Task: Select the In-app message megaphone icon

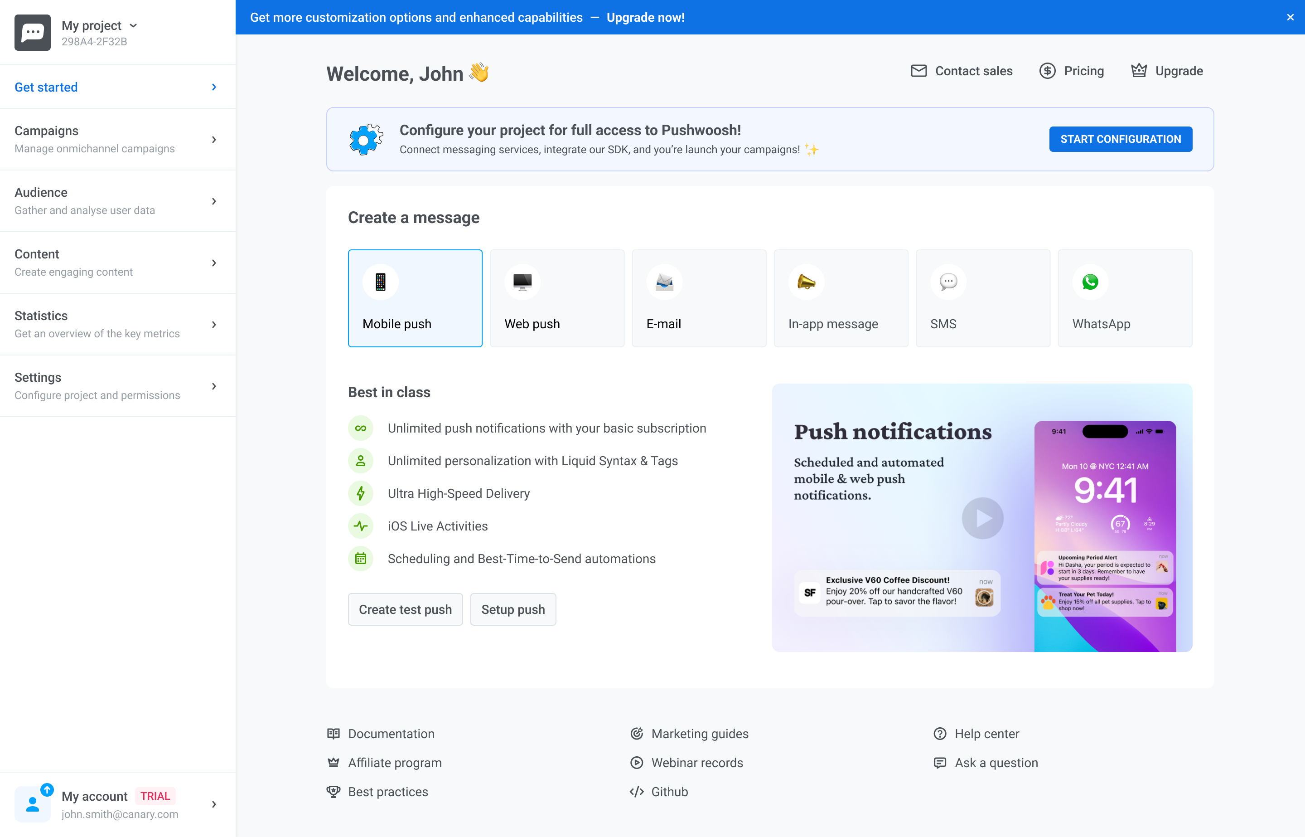Action: coord(807,282)
